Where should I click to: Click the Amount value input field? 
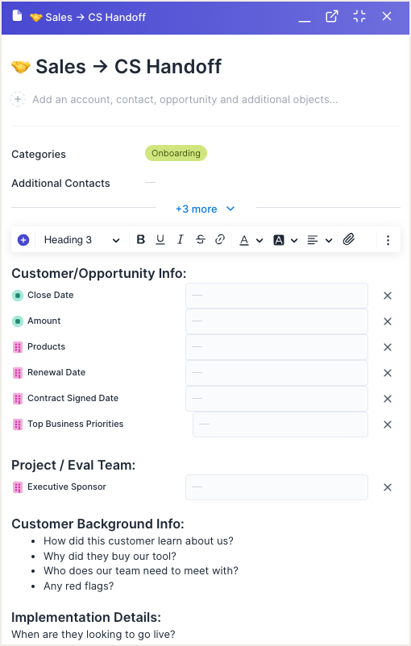[276, 321]
